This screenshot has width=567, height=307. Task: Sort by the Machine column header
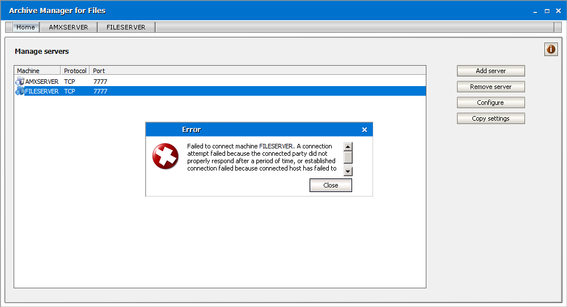37,70
